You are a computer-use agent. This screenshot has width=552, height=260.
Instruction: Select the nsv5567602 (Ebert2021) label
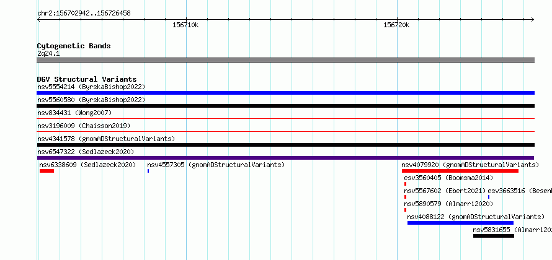click(x=445, y=191)
